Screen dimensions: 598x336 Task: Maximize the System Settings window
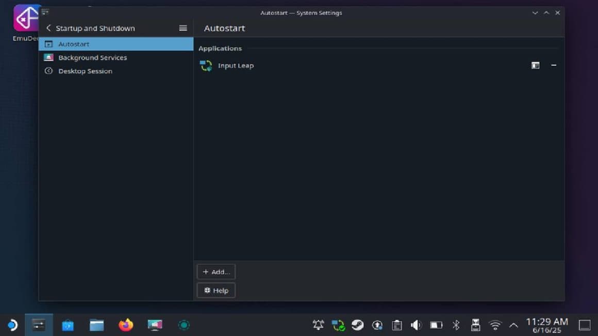pos(546,12)
